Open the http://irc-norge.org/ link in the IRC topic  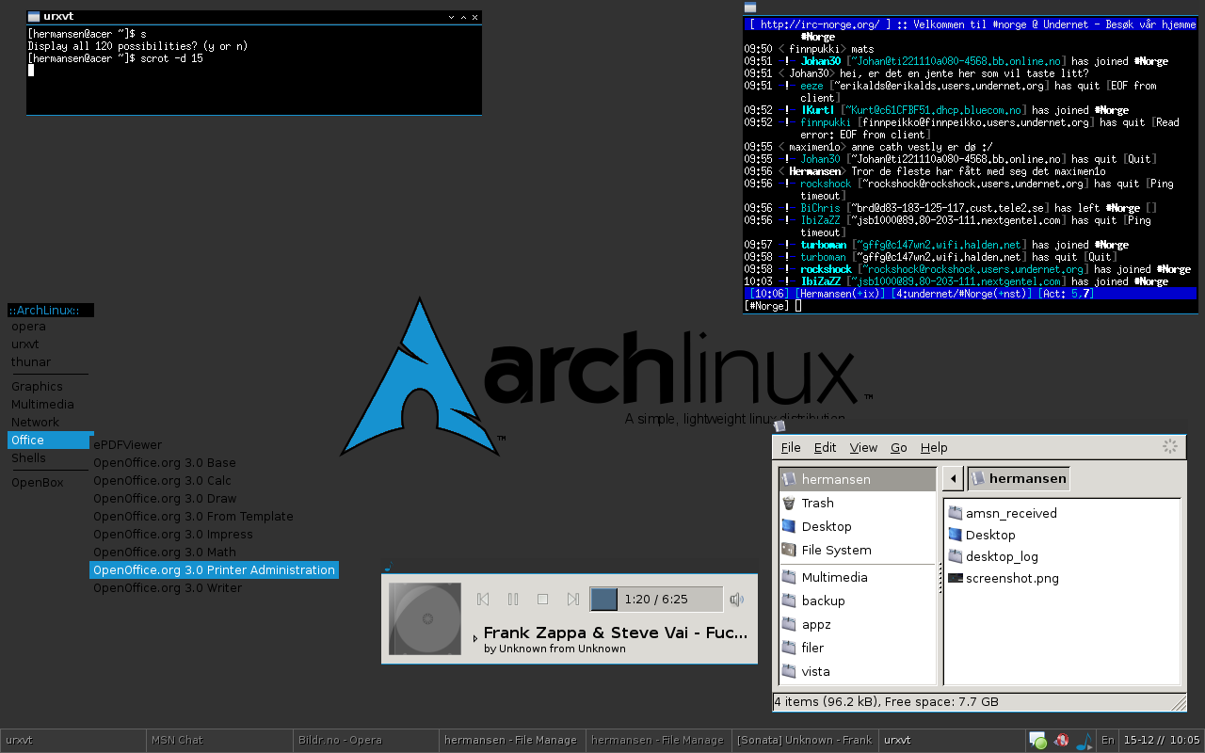[821, 24]
